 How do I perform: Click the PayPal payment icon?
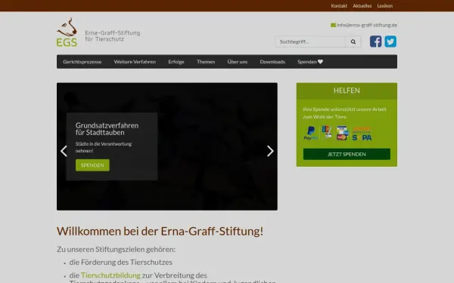click(x=310, y=133)
